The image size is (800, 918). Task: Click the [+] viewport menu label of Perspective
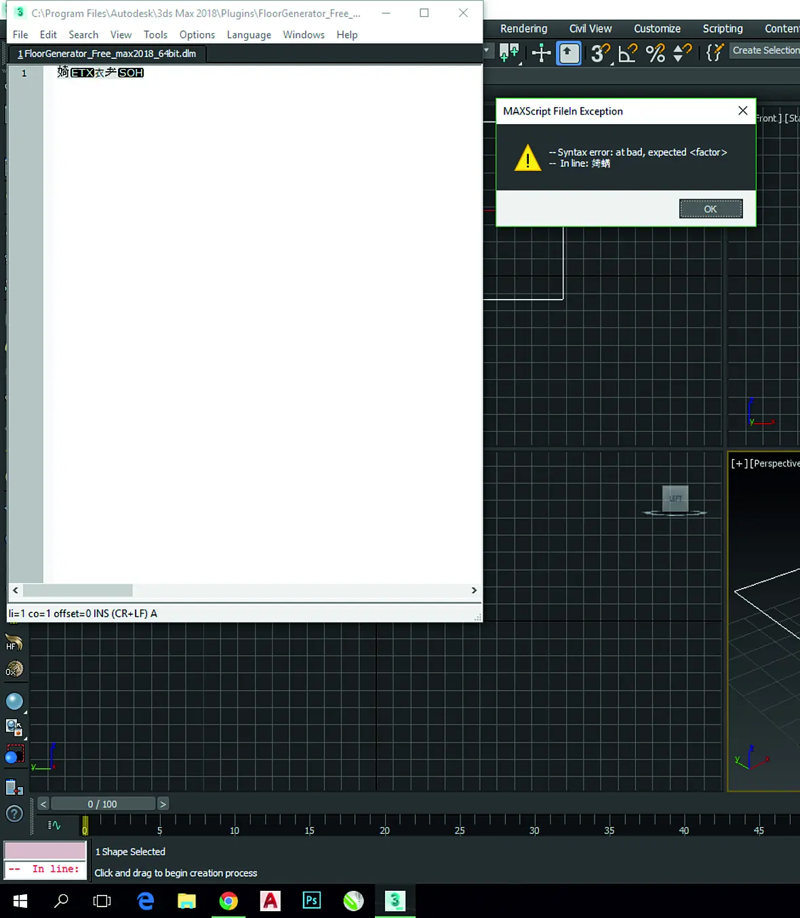pyautogui.click(x=739, y=463)
